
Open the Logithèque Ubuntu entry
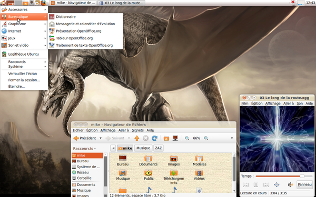(x=24, y=54)
